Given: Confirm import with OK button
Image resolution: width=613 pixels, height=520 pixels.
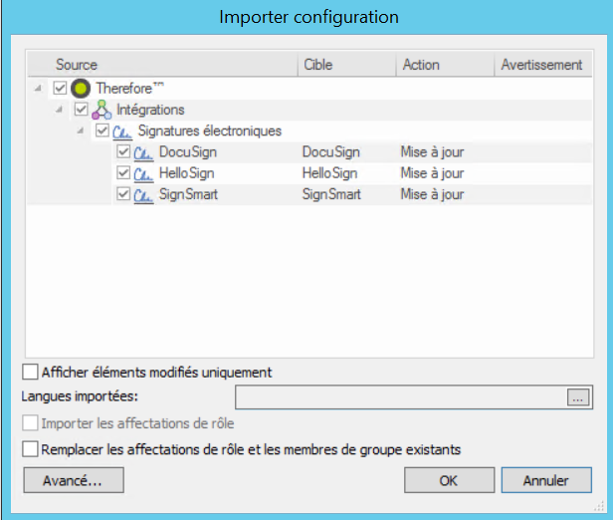Looking at the screenshot, I should click(x=449, y=480).
